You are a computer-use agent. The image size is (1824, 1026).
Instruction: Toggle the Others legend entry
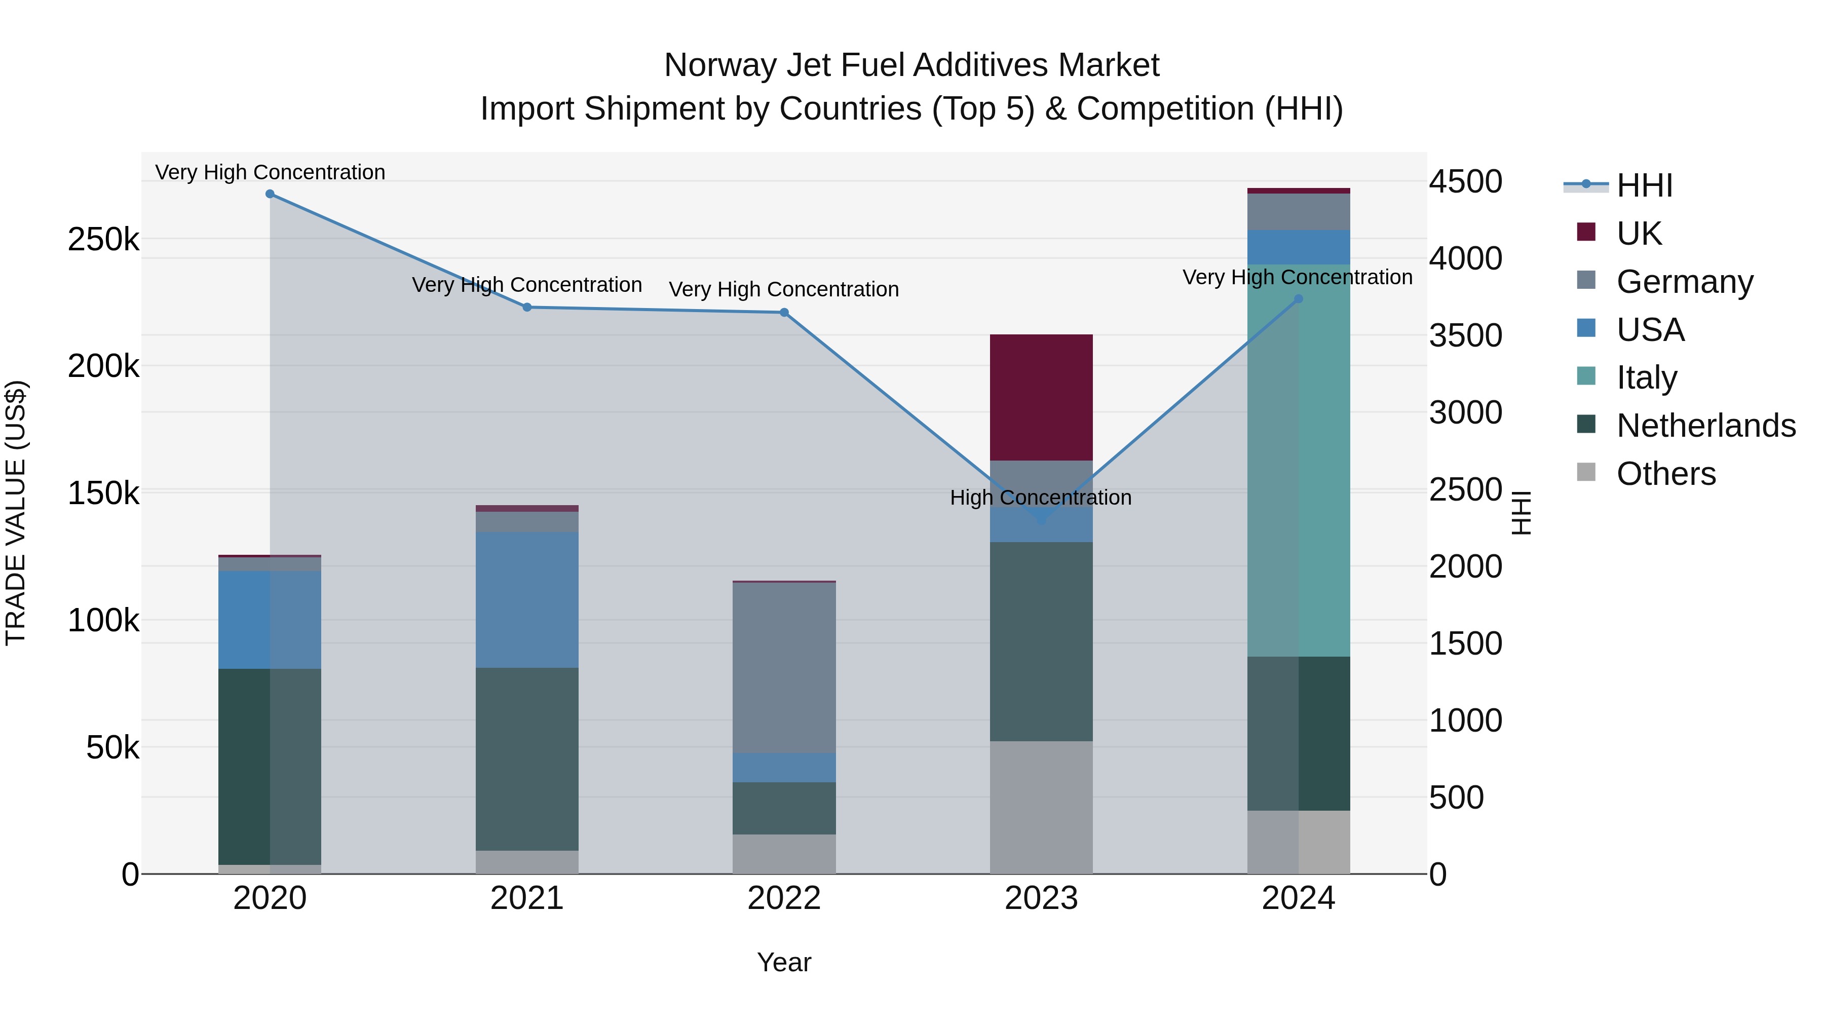click(1646, 473)
